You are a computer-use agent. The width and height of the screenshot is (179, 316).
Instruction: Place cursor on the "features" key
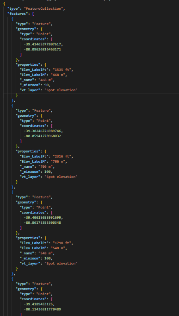pyautogui.click(x=19, y=13)
